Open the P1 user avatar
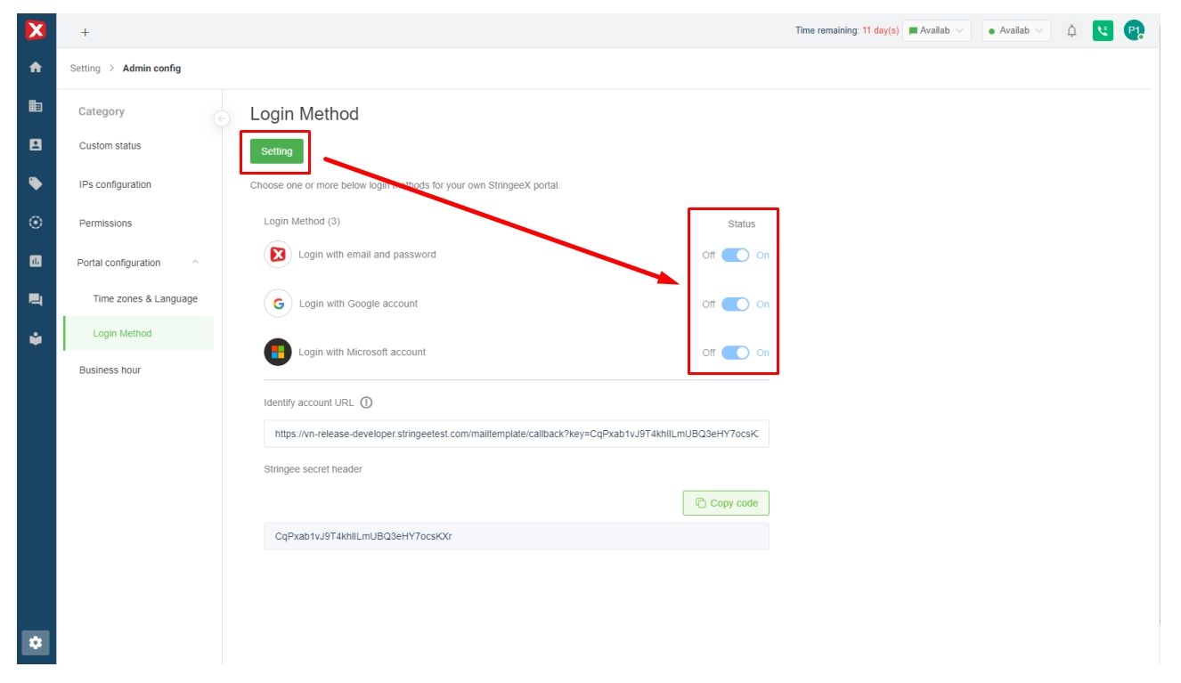The height and width of the screenshot is (683, 1181). [1134, 31]
